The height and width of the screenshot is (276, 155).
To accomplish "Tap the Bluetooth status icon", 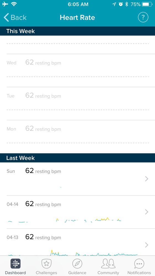I will [x=127, y=4].
